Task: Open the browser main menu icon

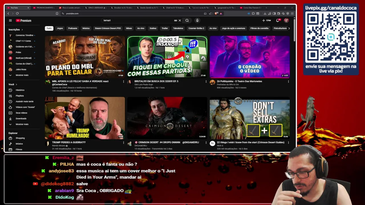Action: [292, 13]
